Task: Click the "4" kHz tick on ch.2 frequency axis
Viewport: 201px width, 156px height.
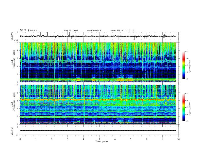Action: (18, 109)
